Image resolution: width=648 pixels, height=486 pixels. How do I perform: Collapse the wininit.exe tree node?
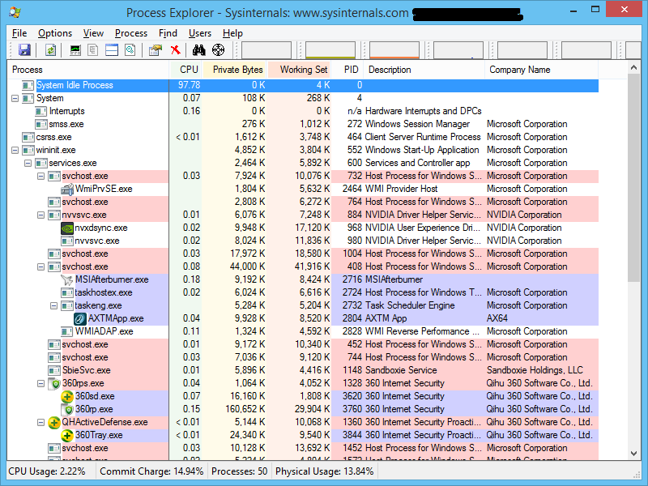(x=15, y=150)
